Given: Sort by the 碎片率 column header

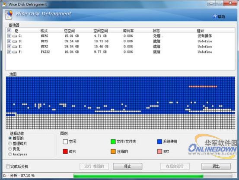Looking at the screenshot, I should [x=128, y=31].
